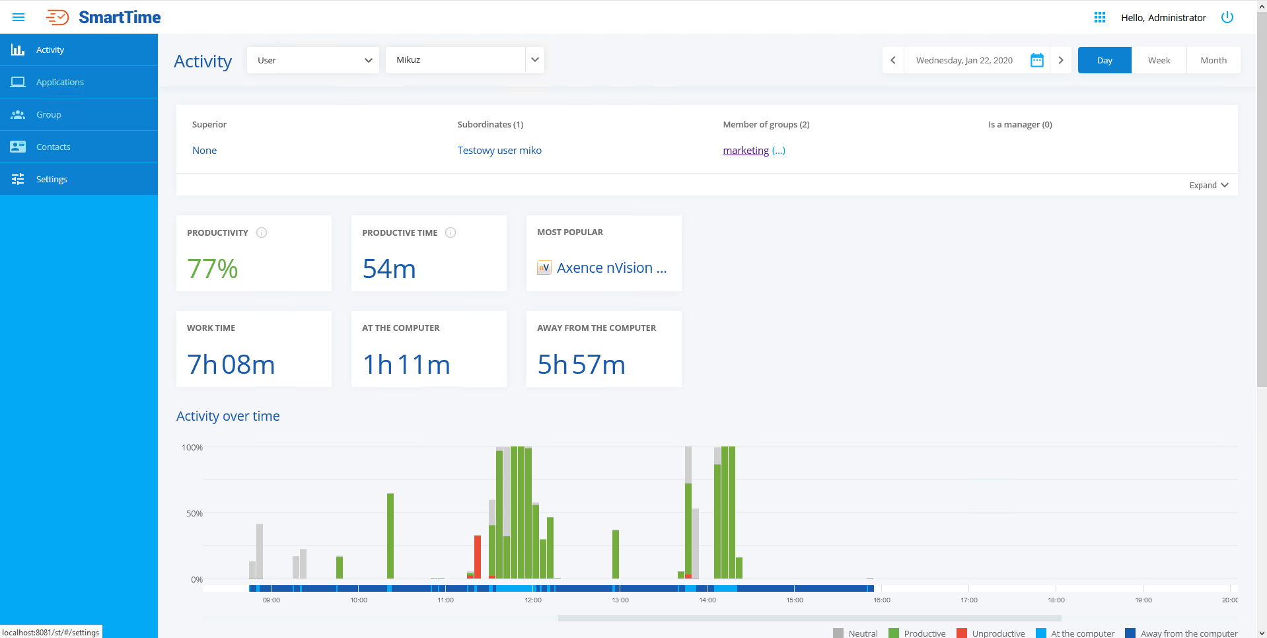This screenshot has height=638, width=1267.
Task: Open the calendar date picker icon
Action: click(x=1036, y=60)
